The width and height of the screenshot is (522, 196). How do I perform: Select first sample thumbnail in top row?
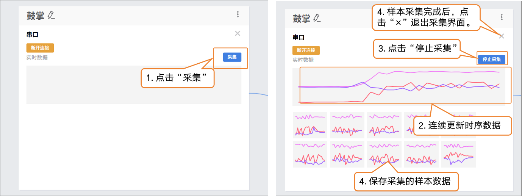310,125
